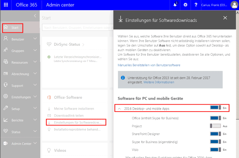The width and height of the screenshot is (239, 158).
Task: Expand the Benutzer menu chevron
Action: tap(35, 38)
